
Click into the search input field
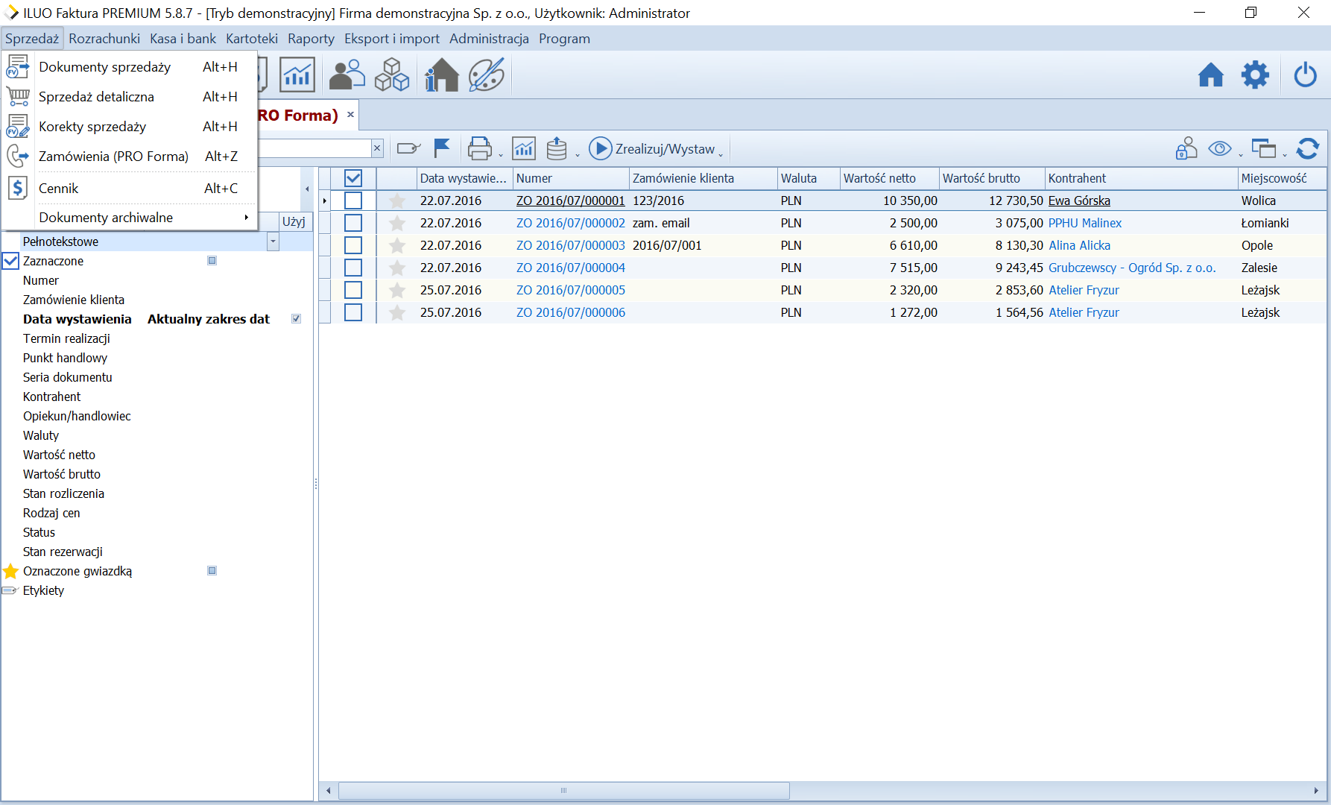pos(314,148)
